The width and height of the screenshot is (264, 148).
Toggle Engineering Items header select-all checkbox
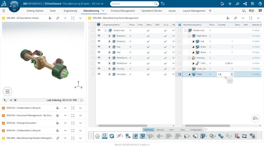[93, 25]
